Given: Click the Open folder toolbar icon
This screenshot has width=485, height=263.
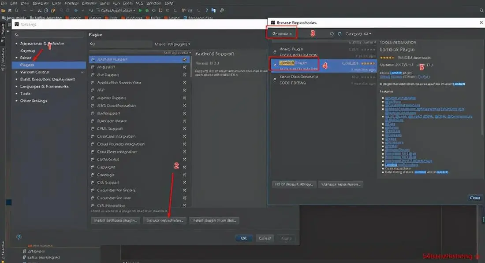Looking at the screenshot, I should [x=3, y=11].
